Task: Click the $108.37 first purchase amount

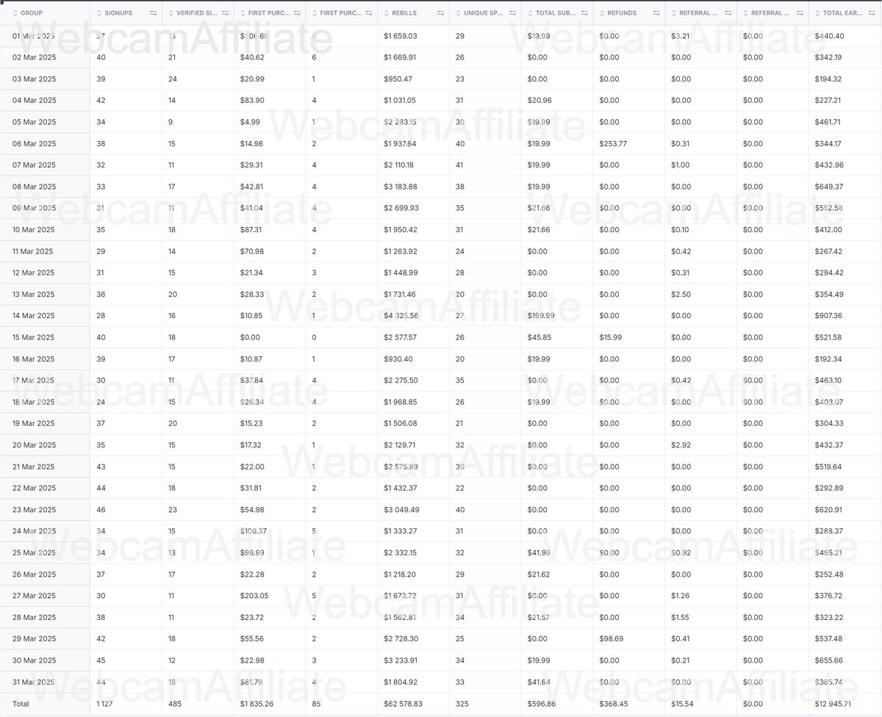Action: (254, 531)
